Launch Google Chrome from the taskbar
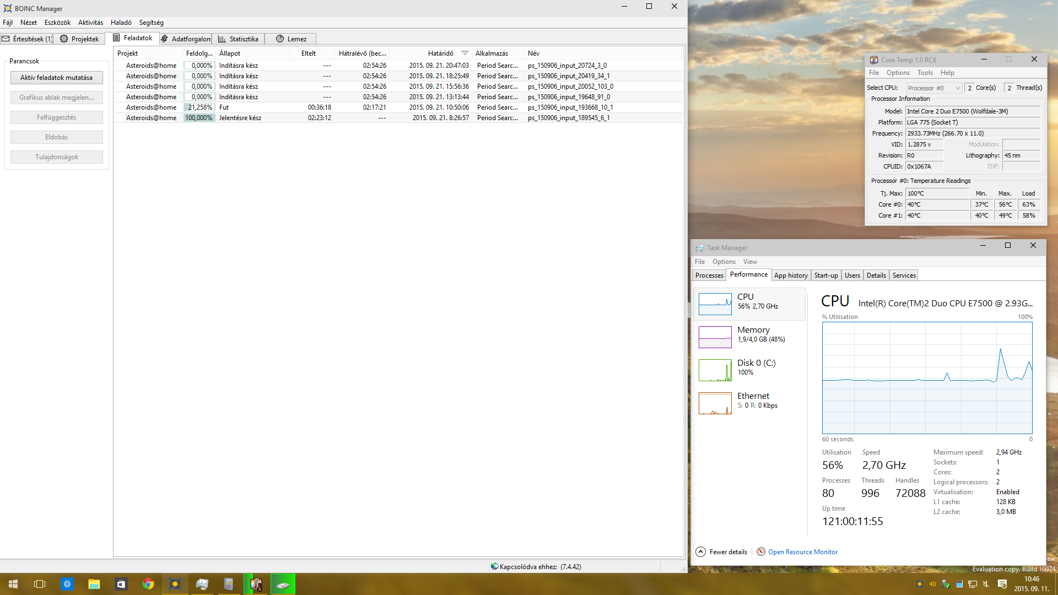This screenshot has height=595, width=1058. (148, 584)
